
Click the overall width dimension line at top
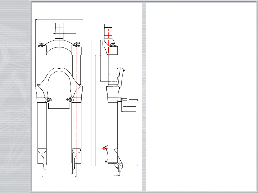[59, 20]
